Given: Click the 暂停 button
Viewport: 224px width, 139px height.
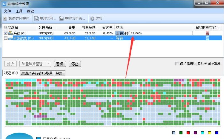Looking at the screenshot, I should (x=60, y=64).
